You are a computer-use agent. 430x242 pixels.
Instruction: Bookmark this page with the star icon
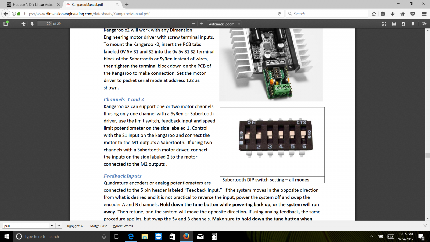[x=374, y=14]
